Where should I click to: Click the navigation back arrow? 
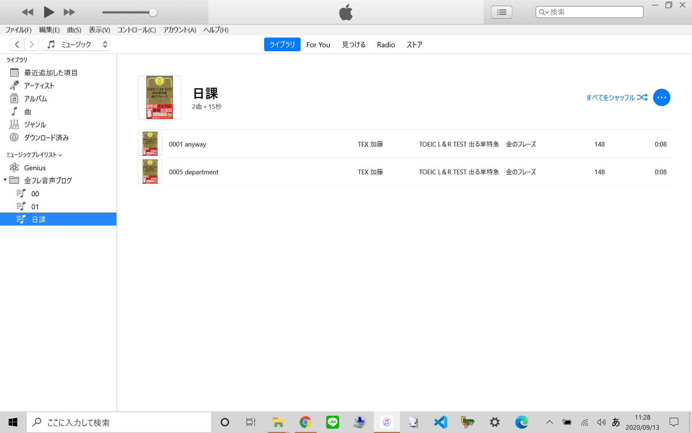17,44
